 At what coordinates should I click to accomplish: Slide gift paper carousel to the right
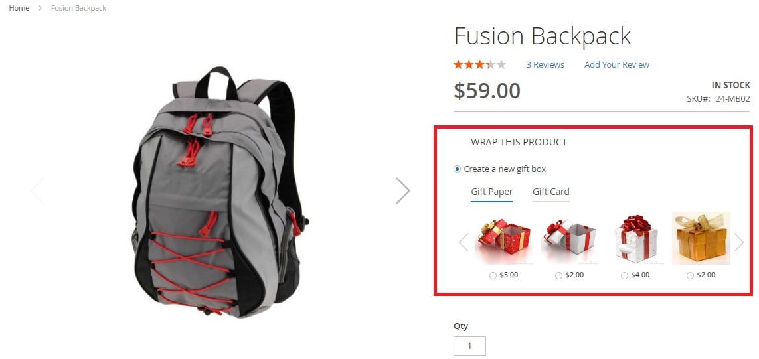click(738, 242)
